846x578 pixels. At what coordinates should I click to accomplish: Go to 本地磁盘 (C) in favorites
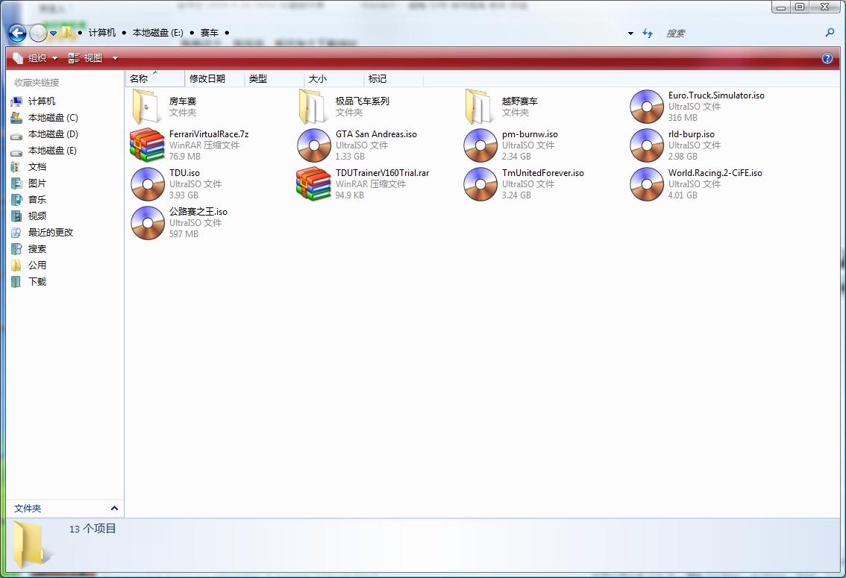[52, 118]
